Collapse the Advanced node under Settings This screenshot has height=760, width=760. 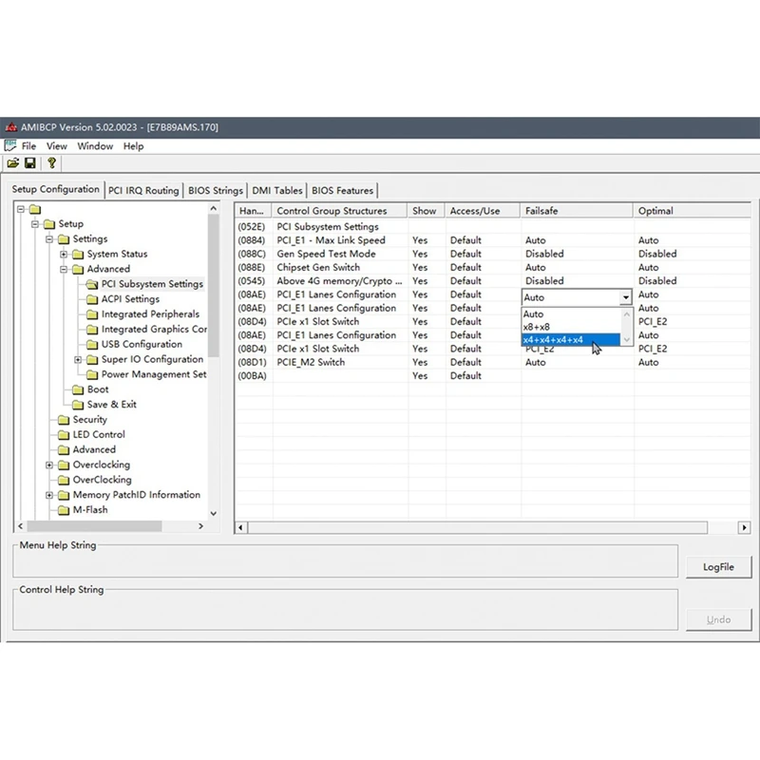pyautogui.click(x=64, y=270)
